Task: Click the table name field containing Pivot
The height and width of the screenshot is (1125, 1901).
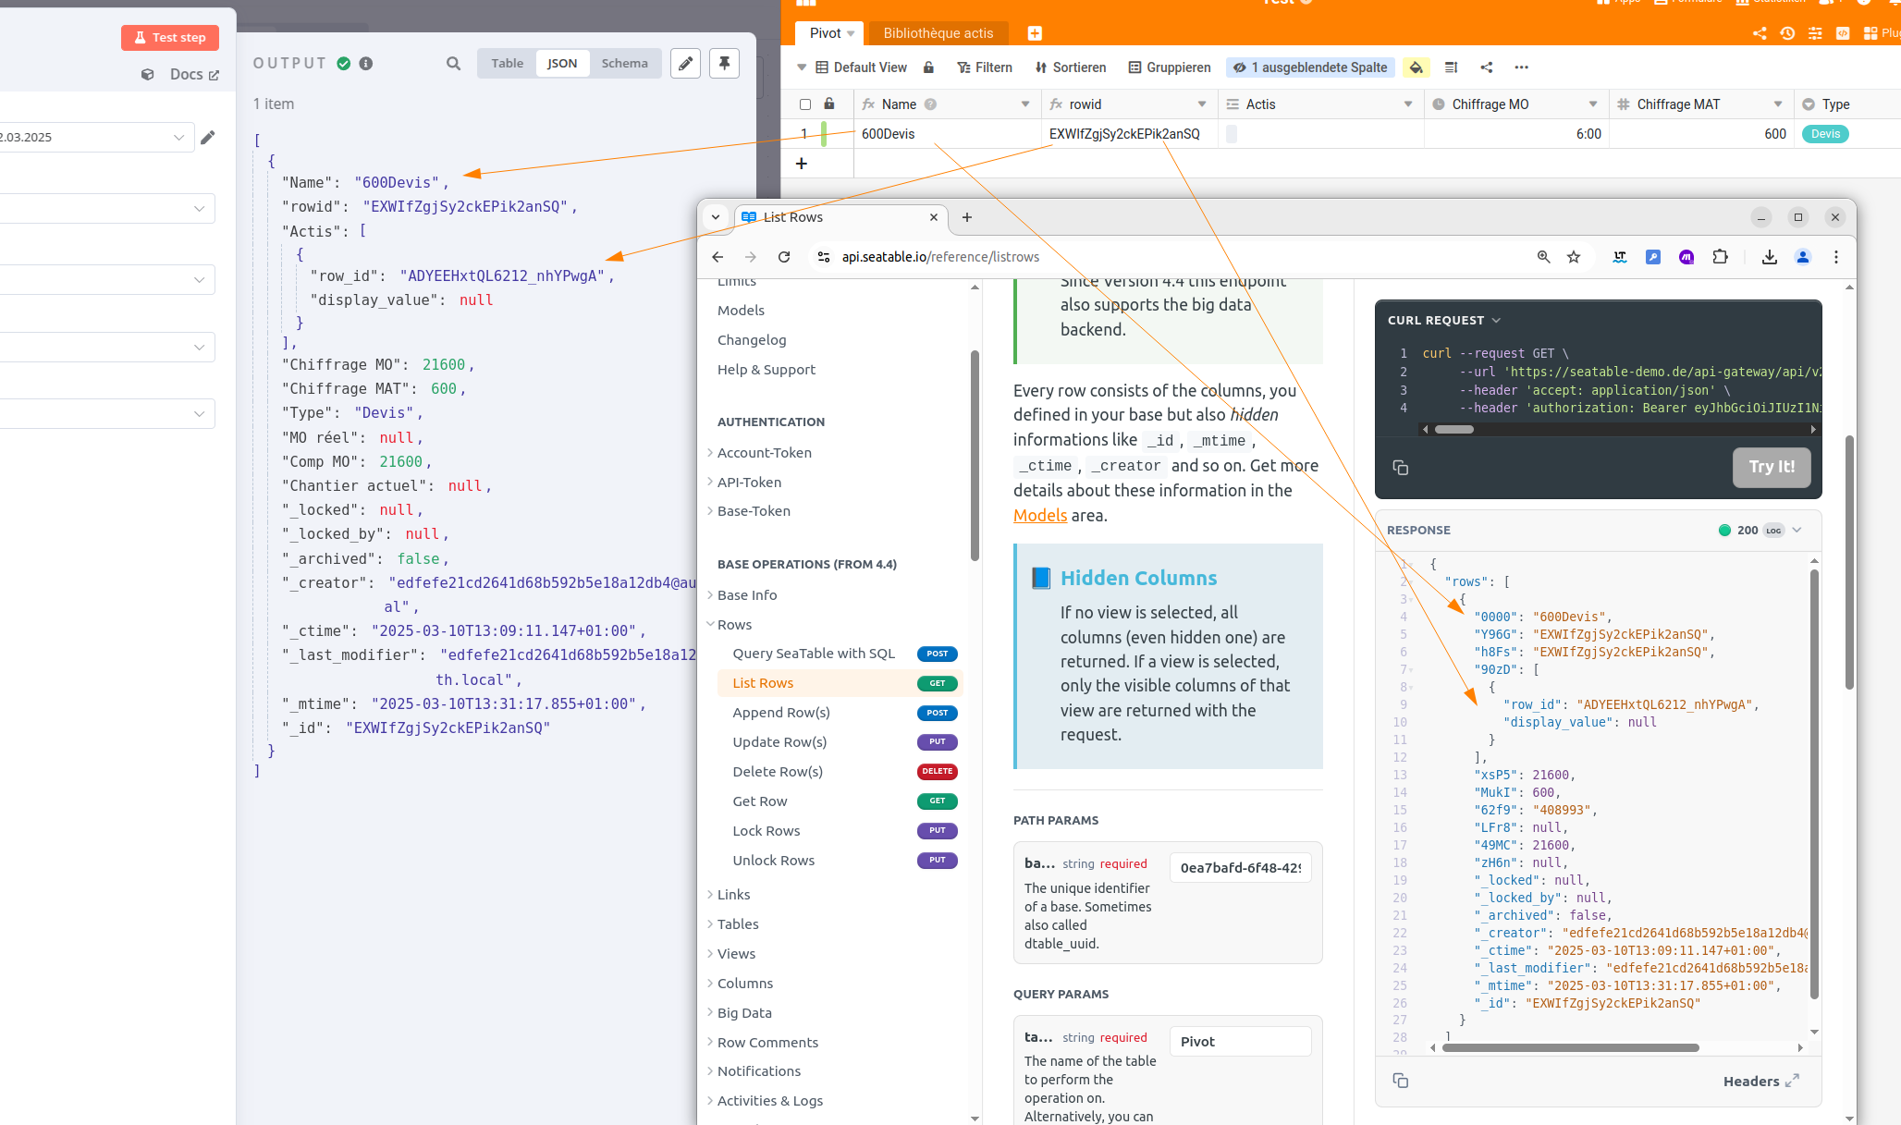Action: [1240, 1041]
